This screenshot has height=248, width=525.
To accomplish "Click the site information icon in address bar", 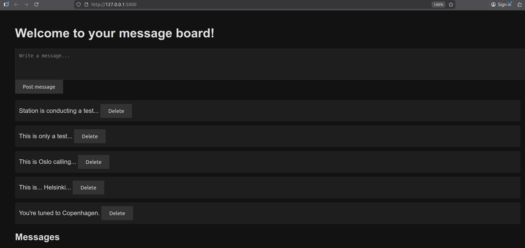I will [86, 4].
